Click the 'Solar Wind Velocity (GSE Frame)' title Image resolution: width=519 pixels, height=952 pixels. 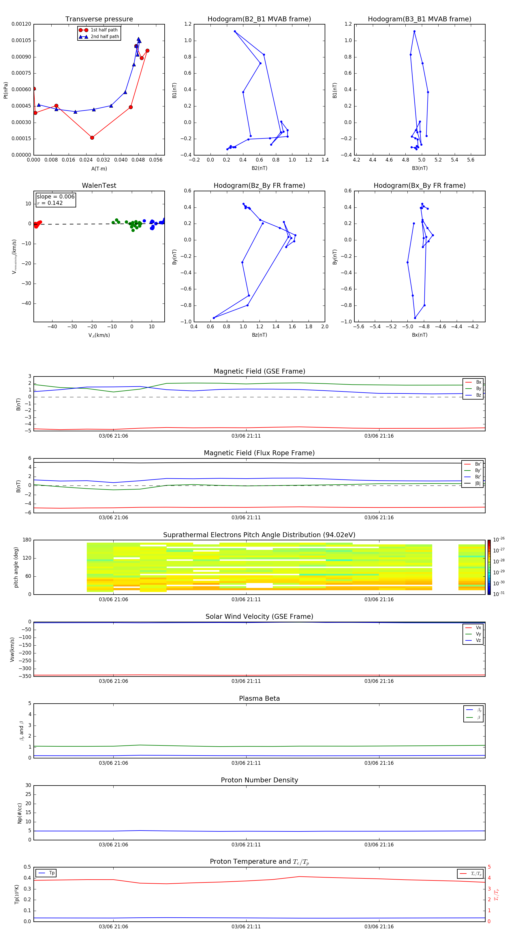[x=259, y=617]
